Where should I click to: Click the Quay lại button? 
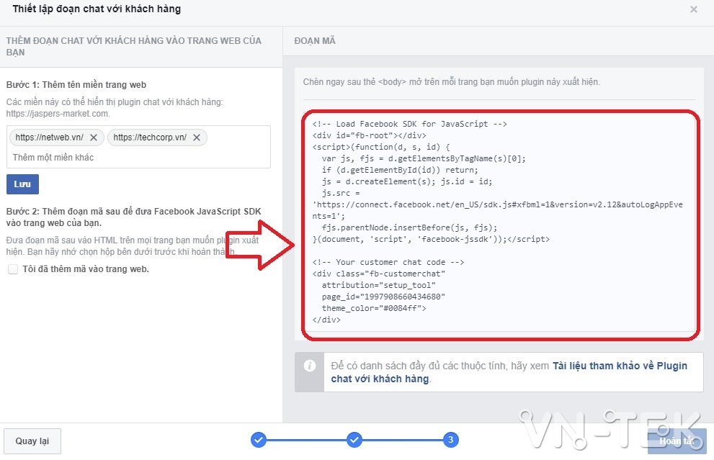pyautogui.click(x=32, y=441)
